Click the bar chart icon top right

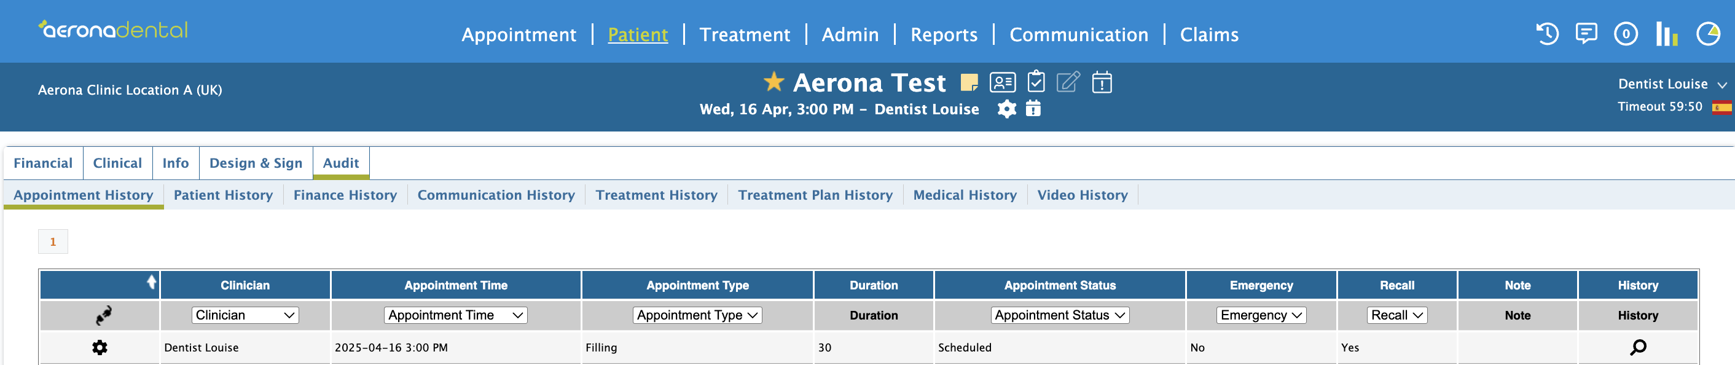pyautogui.click(x=1667, y=34)
